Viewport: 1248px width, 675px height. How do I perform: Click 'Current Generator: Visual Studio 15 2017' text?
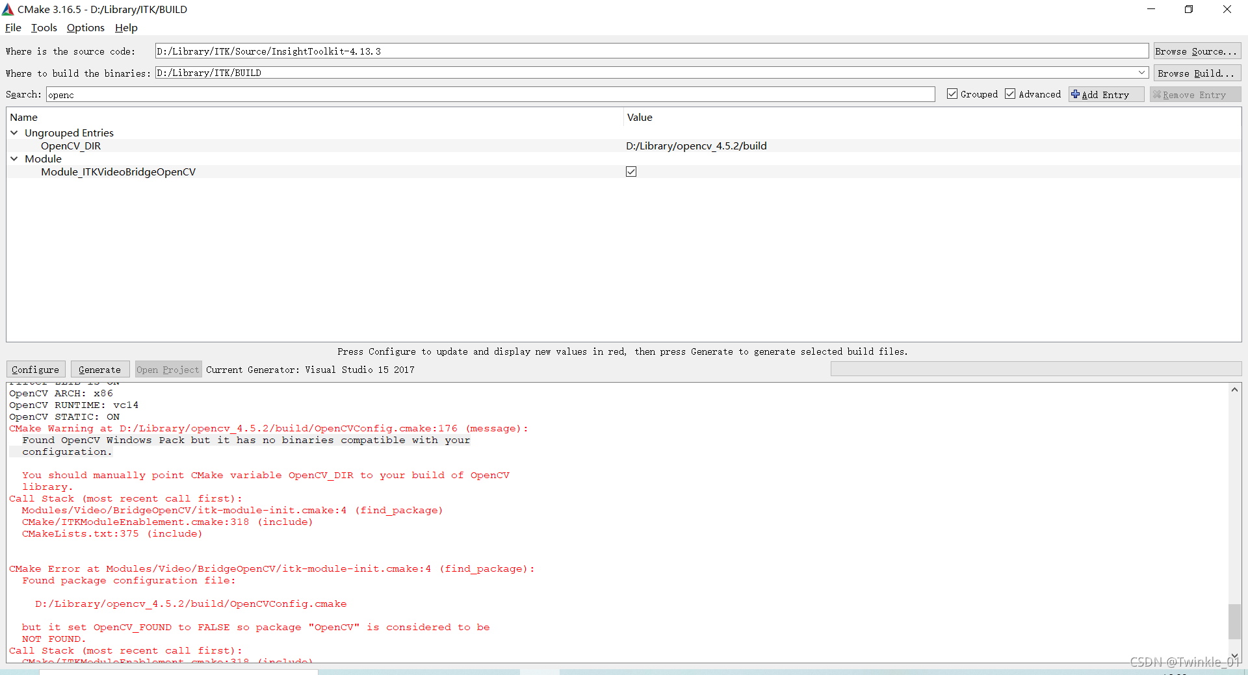(310, 370)
